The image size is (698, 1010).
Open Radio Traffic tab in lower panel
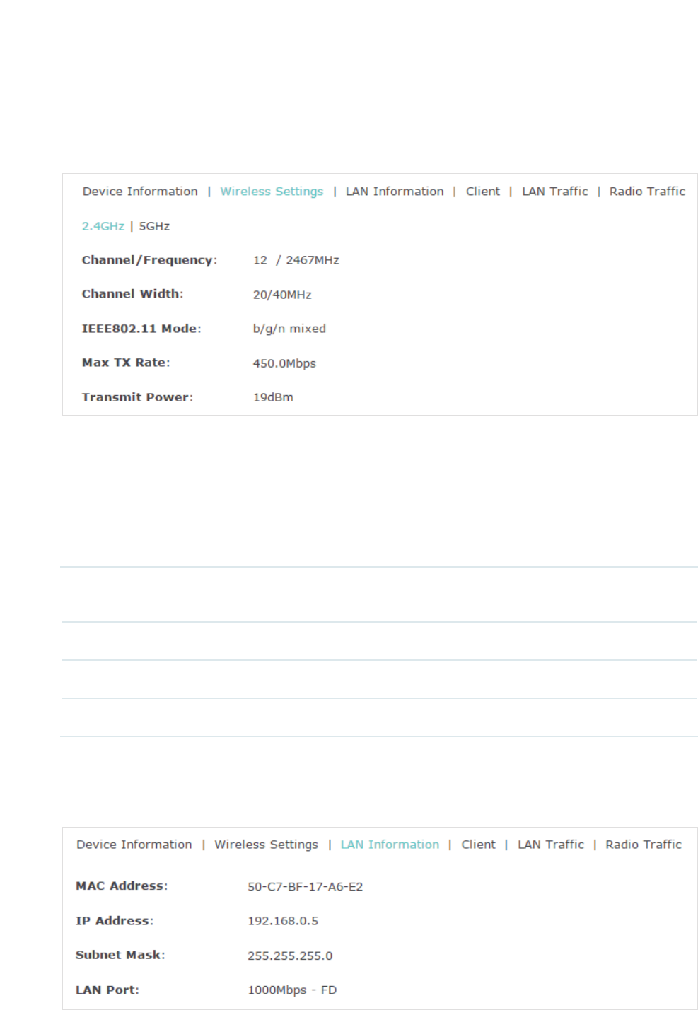click(644, 845)
